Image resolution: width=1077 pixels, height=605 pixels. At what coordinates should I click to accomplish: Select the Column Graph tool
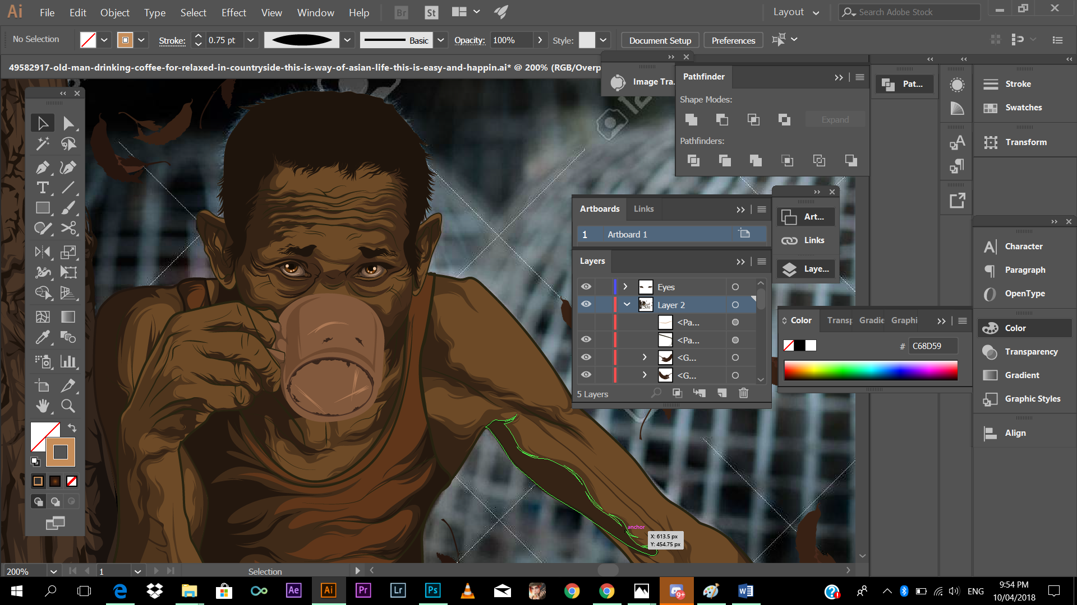tap(68, 361)
